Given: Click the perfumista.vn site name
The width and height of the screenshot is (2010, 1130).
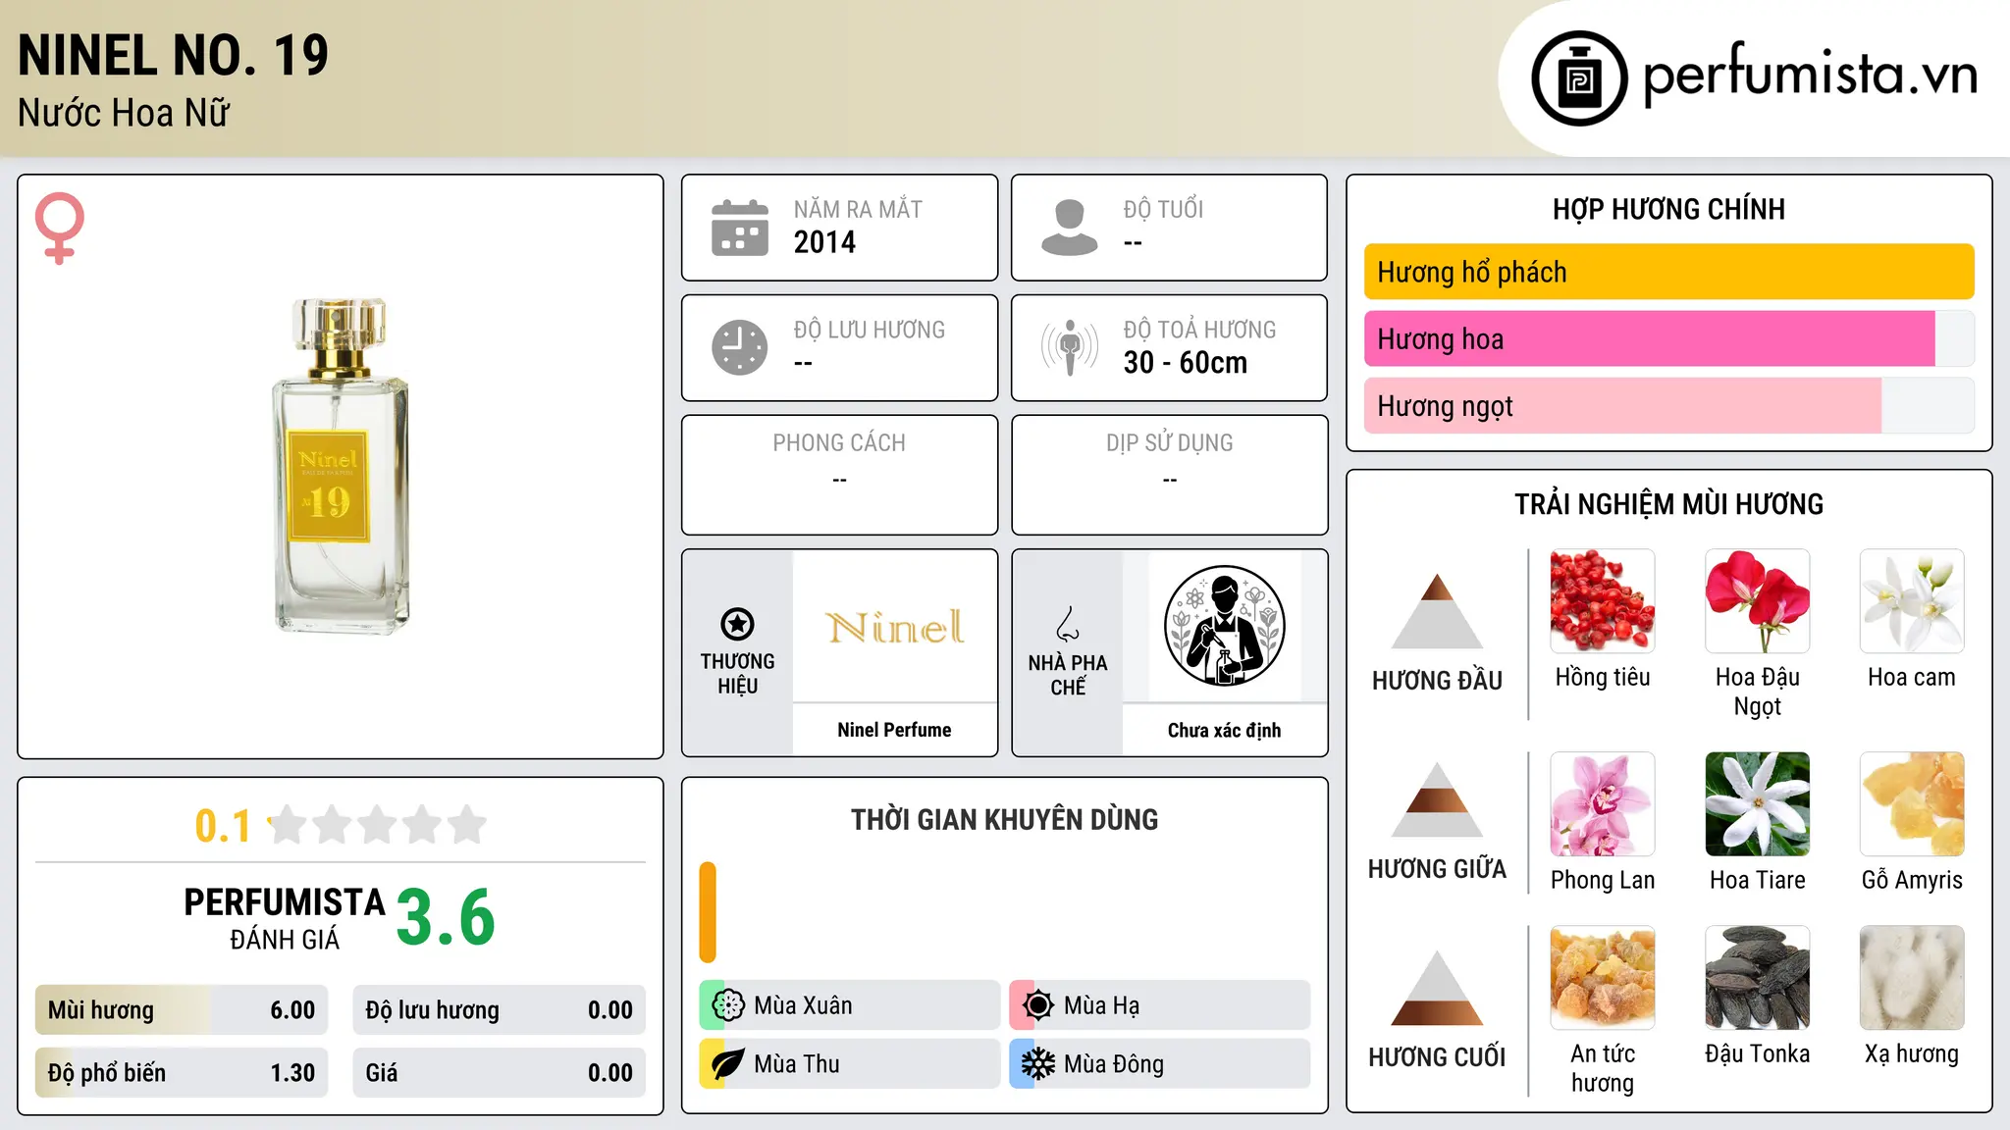Looking at the screenshot, I should [x=1810, y=75].
